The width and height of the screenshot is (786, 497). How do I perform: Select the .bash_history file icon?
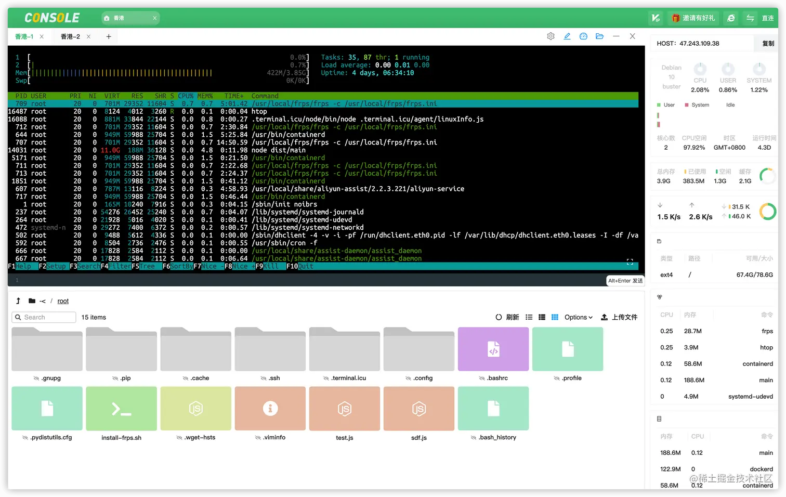[493, 409]
